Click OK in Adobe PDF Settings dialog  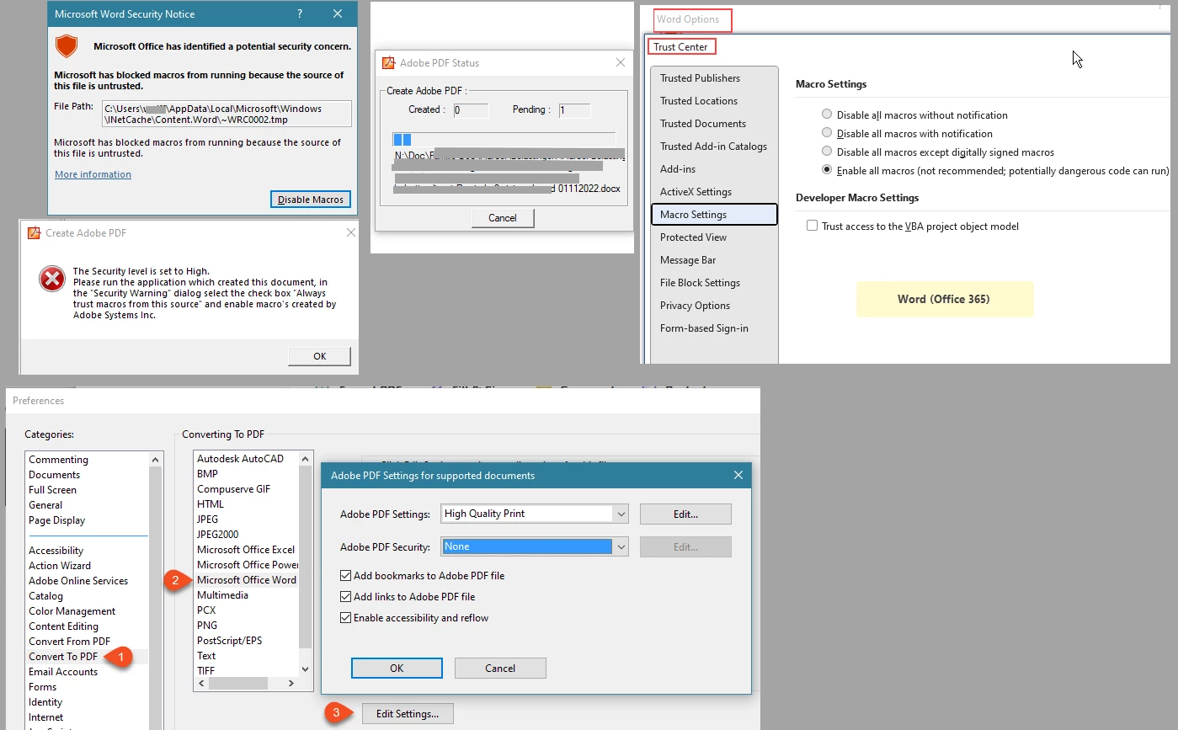(397, 668)
